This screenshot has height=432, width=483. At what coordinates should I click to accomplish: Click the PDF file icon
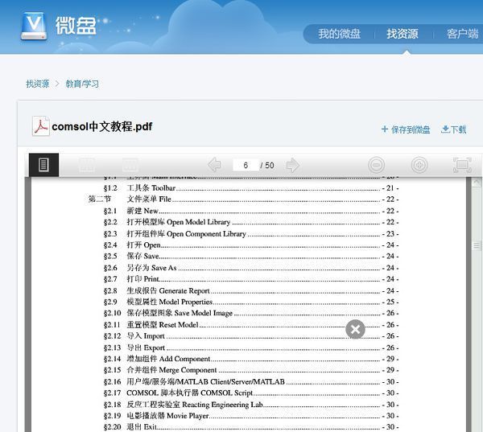point(41,126)
